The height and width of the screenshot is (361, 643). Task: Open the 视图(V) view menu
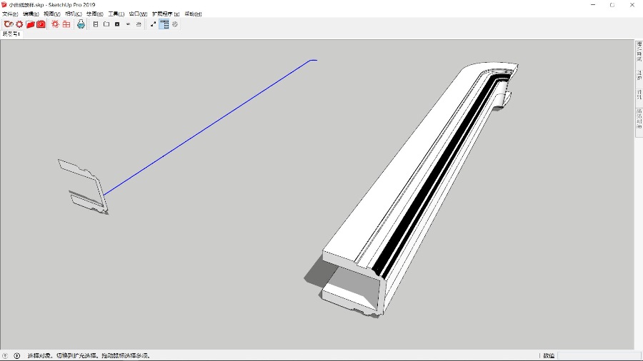click(52, 14)
